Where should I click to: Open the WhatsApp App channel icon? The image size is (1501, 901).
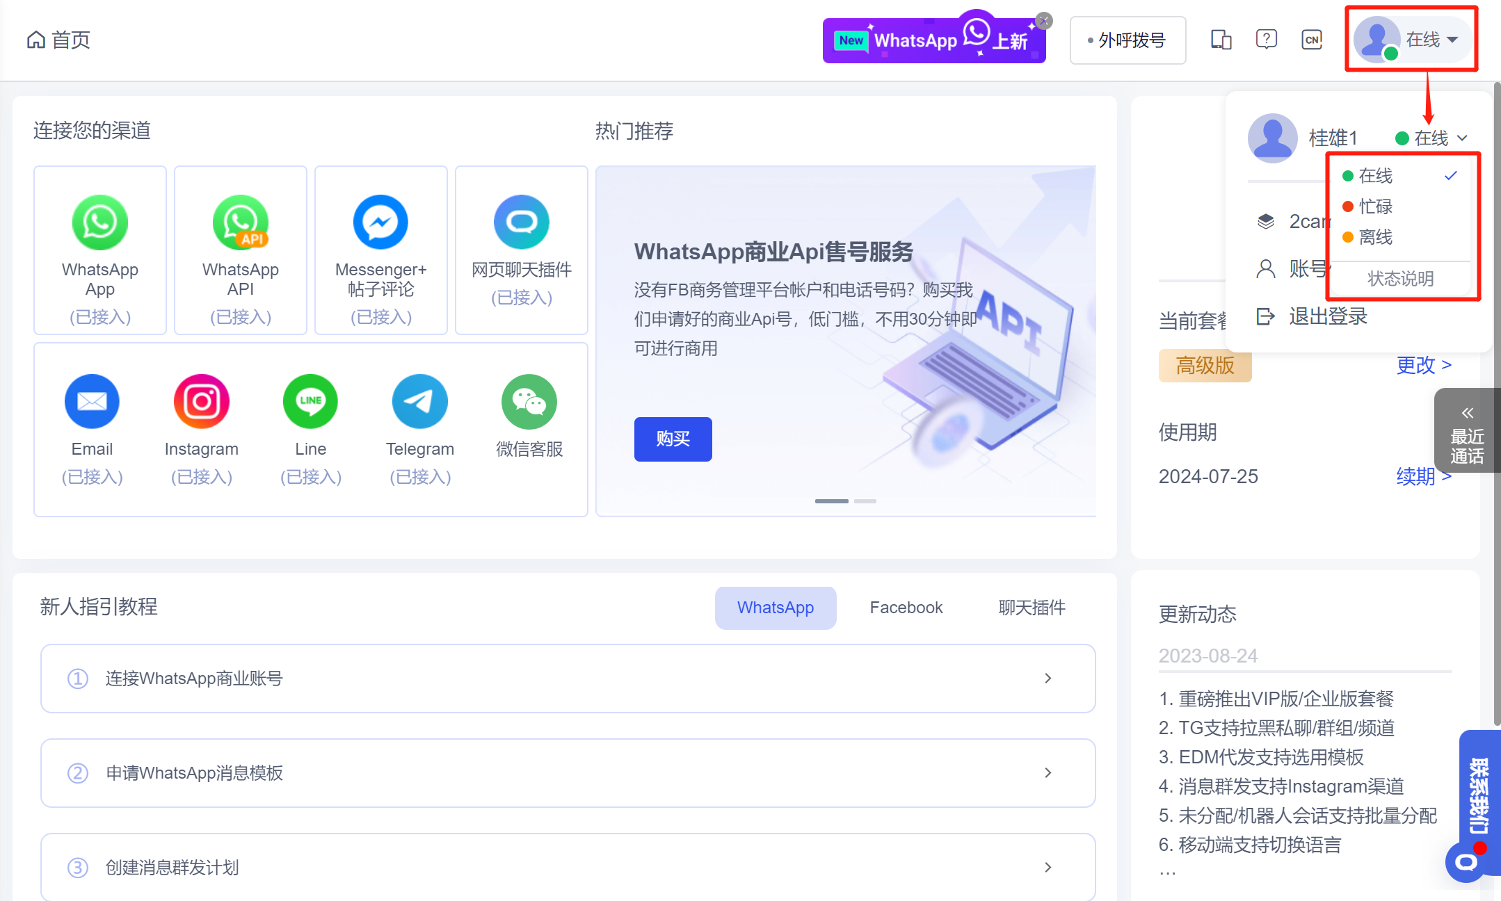point(99,222)
